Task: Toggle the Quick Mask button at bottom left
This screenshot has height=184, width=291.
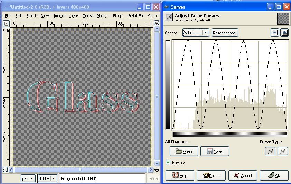Action: [x=5, y=170]
